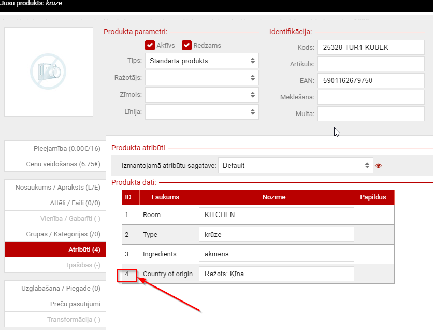This screenshot has width=433, height=330.
Task: Open Uzglabāšana / Piegāde tab
Action: click(x=55, y=288)
